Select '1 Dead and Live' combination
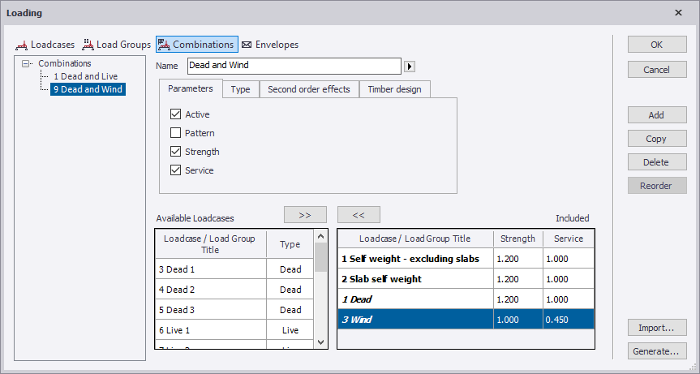This screenshot has width=700, height=374. point(86,76)
